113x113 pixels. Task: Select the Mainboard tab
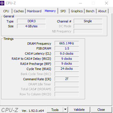pos(34,11)
